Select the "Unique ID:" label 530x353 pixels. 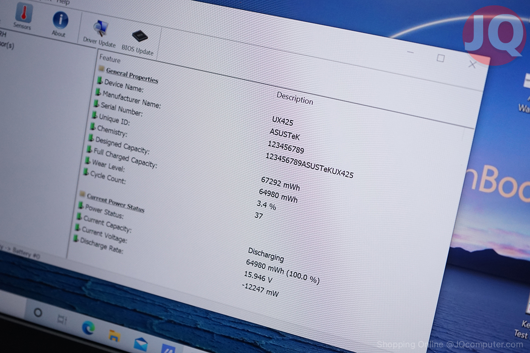coord(114,119)
